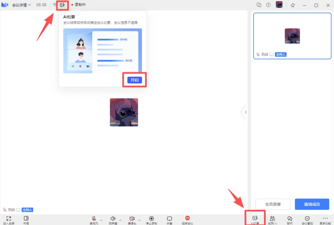Unmute the 麦克风 microphone
Image resolution: width=334 pixels, height=225 pixels.
pos(94,220)
